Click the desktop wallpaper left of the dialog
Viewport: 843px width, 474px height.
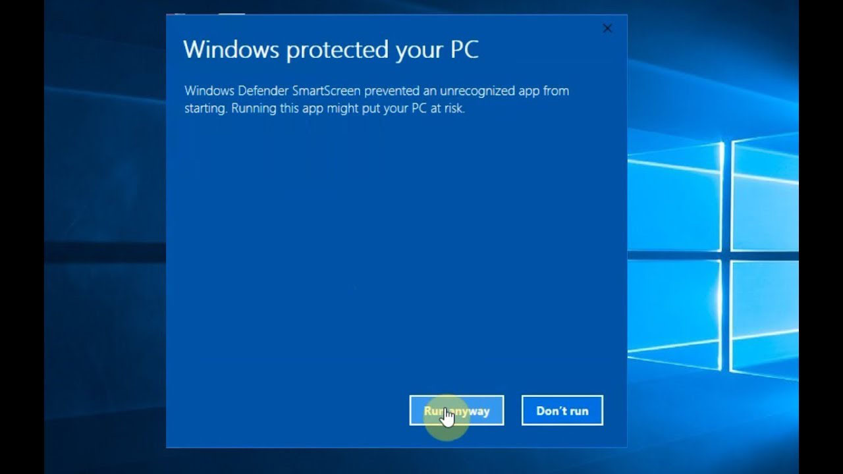pos(105,237)
